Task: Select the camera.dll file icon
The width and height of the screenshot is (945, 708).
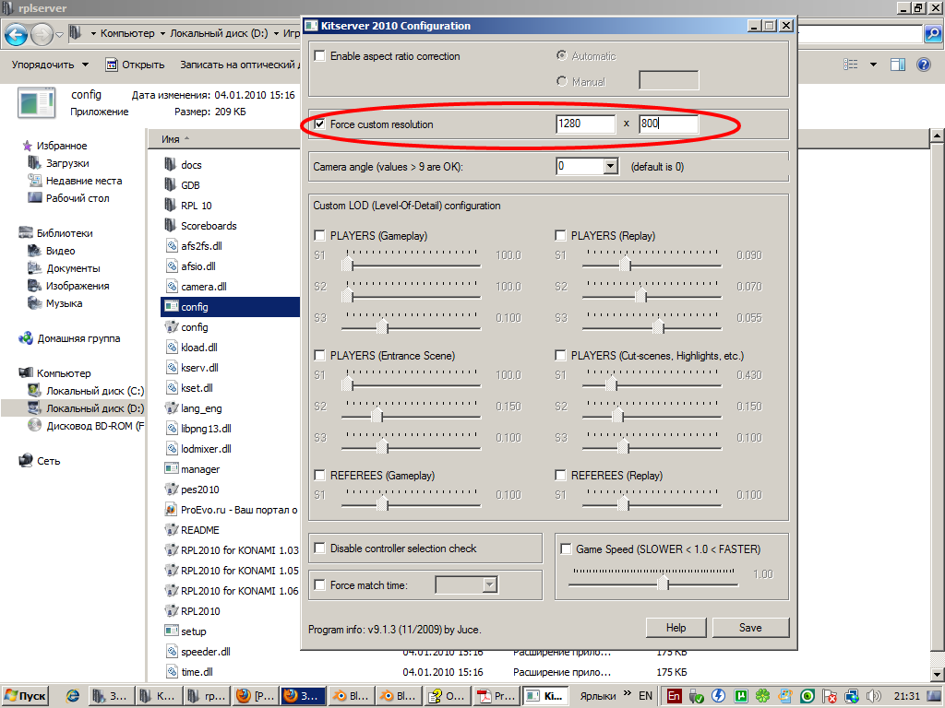Action: (172, 287)
